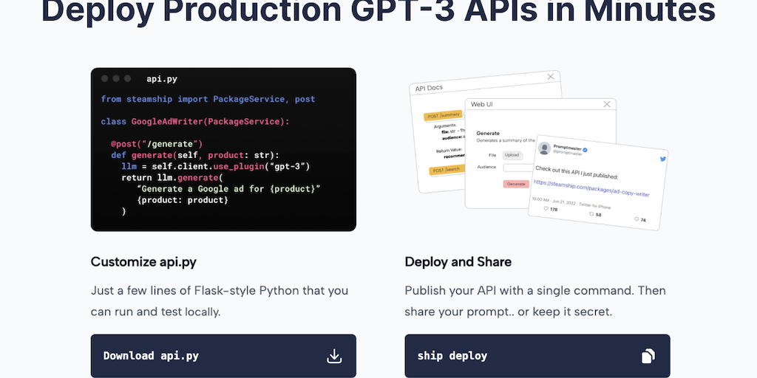The width and height of the screenshot is (757, 378).
Task: Click the Twitter bird icon
Action: point(663,159)
